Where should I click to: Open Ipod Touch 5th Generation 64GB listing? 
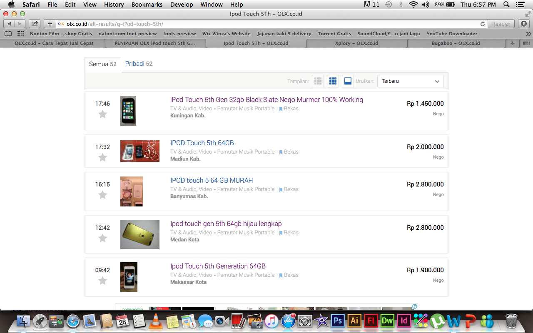218,266
